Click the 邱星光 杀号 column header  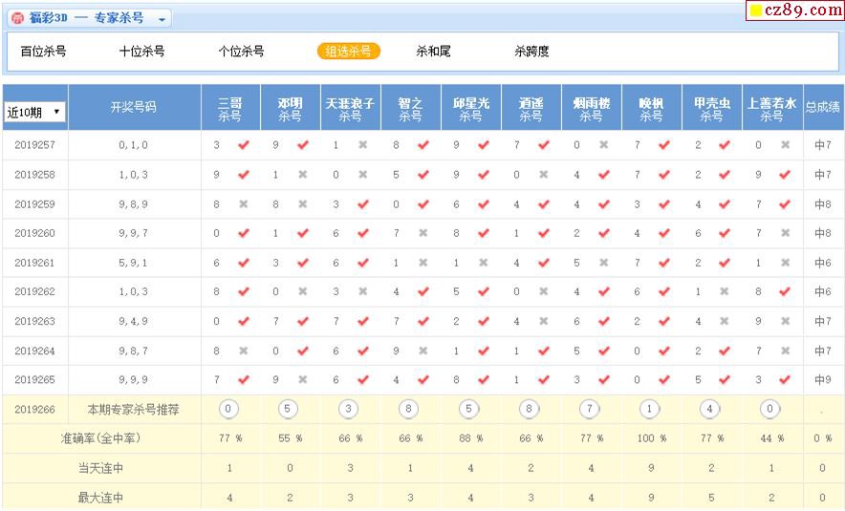[470, 109]
